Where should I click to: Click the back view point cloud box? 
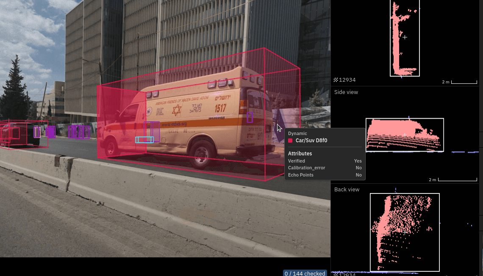pos(405,232)
